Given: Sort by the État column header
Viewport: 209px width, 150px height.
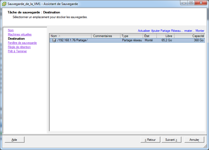Looking at the screenshot, I should (x=150, y=36).
